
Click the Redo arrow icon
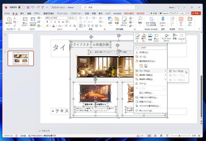pos(38,7)
